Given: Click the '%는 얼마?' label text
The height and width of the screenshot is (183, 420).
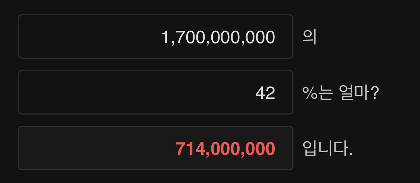Looking at the screenshot, I should [340, 93].
